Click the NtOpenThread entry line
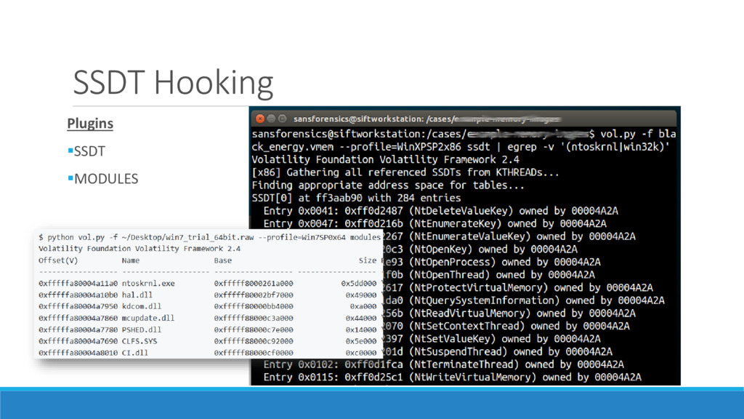Viewport: 744px width, 419px height. (489, 275)
